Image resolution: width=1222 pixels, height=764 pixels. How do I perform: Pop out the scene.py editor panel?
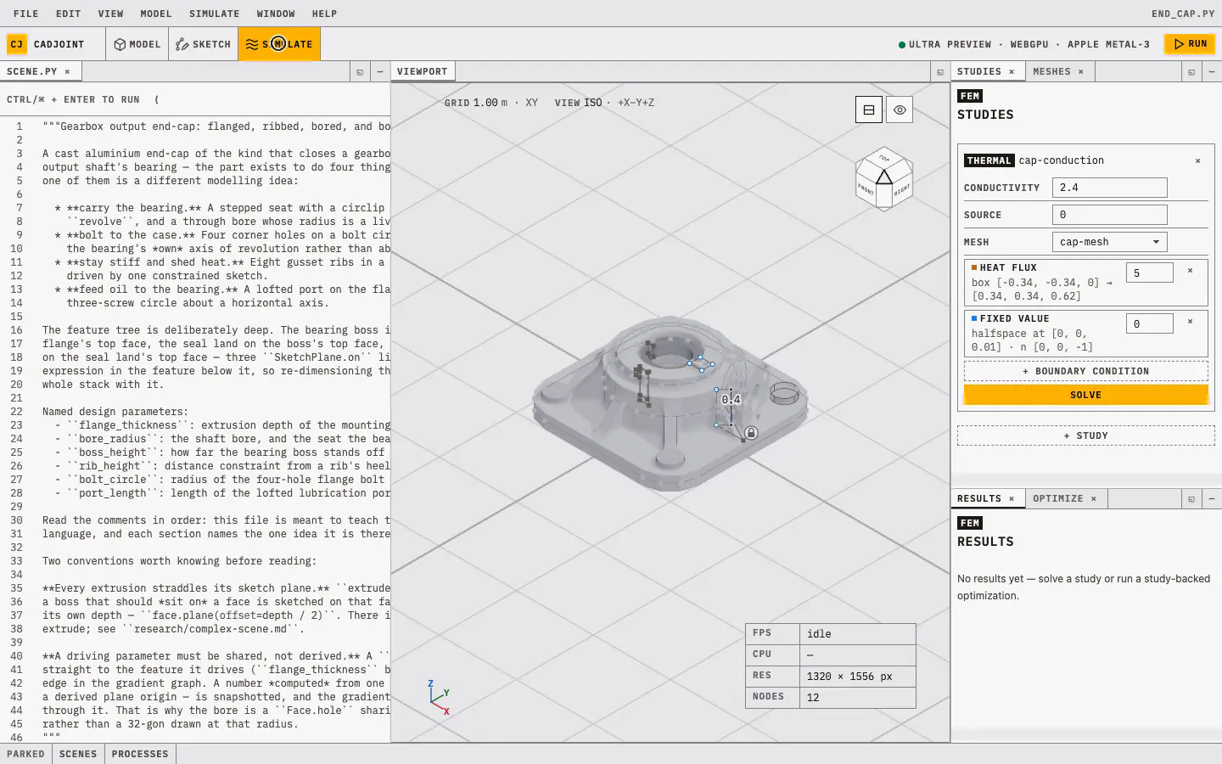tap(360, 72)
